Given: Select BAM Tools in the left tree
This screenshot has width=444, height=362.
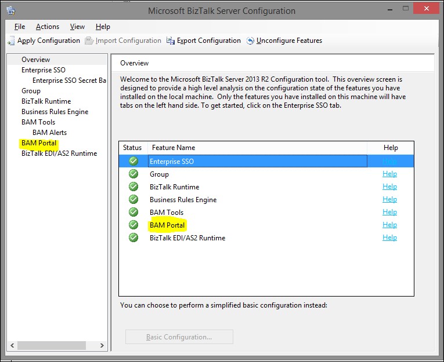Looking at the screenshot, I should 38,122.
